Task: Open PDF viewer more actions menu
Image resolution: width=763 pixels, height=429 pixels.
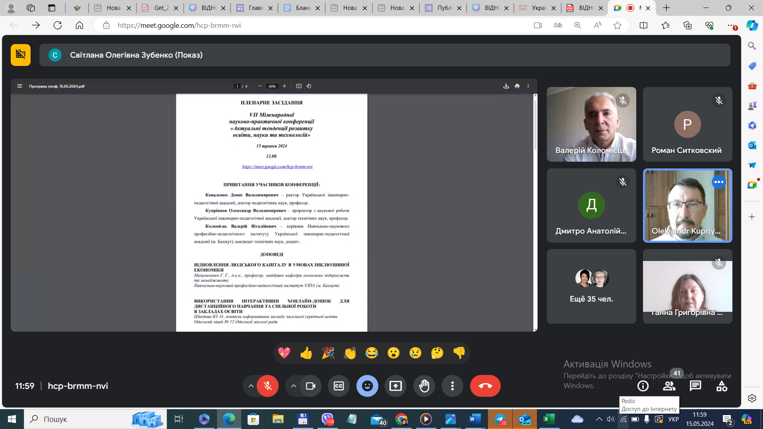Action: 528,86
